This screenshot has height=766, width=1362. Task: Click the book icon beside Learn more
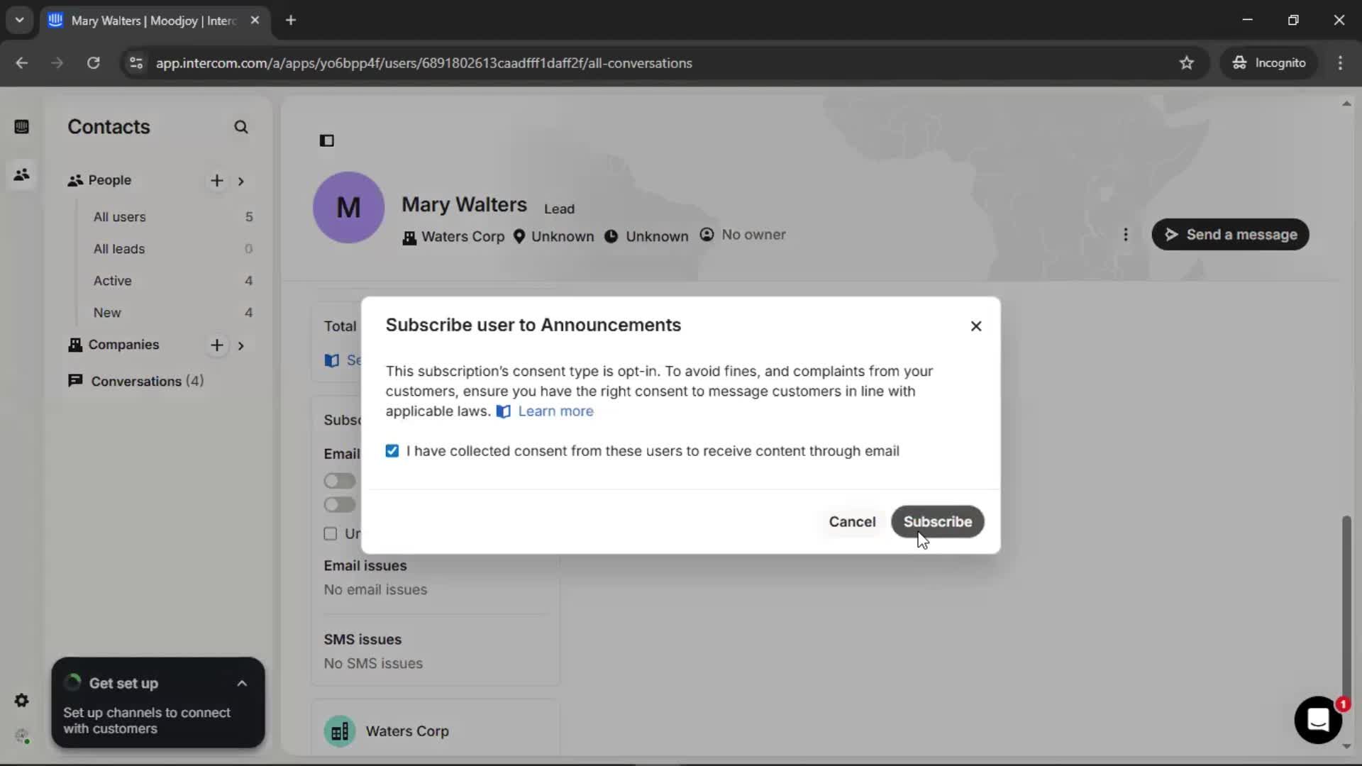tap(503, 411)
